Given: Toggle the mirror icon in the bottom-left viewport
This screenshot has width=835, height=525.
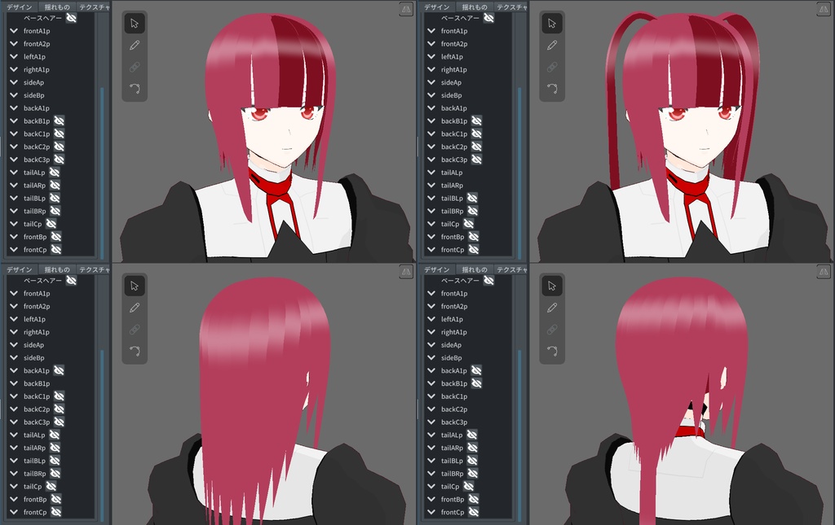Looking at the screenshot, I should point(406,272).
